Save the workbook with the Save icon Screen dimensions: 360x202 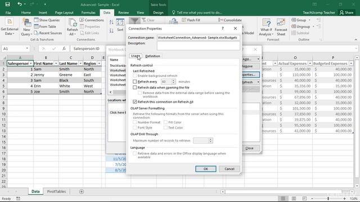tap(7, 4)
